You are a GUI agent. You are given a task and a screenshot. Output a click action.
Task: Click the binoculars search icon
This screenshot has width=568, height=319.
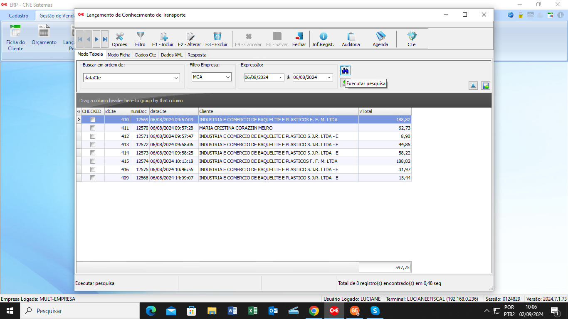pos(345,71)
